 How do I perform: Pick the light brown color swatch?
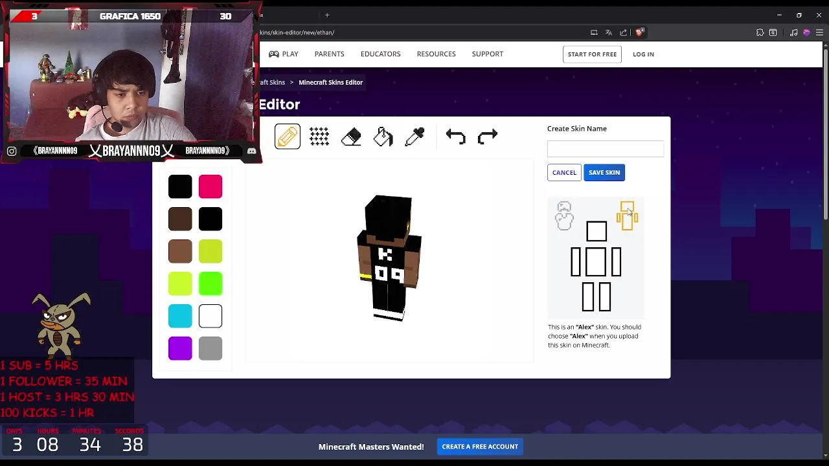(180, 251)
